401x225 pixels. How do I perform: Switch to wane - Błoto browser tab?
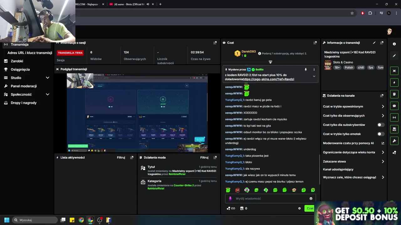point(129,4)
